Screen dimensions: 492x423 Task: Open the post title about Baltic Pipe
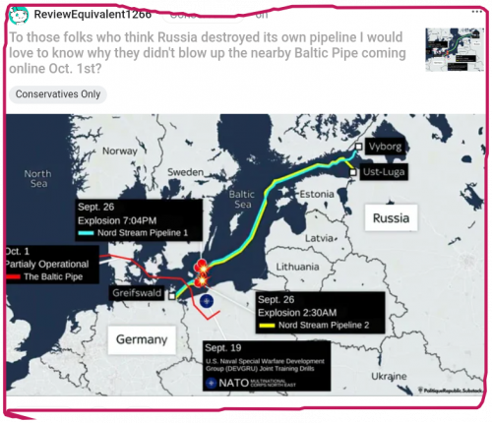[x=208, y=53]
